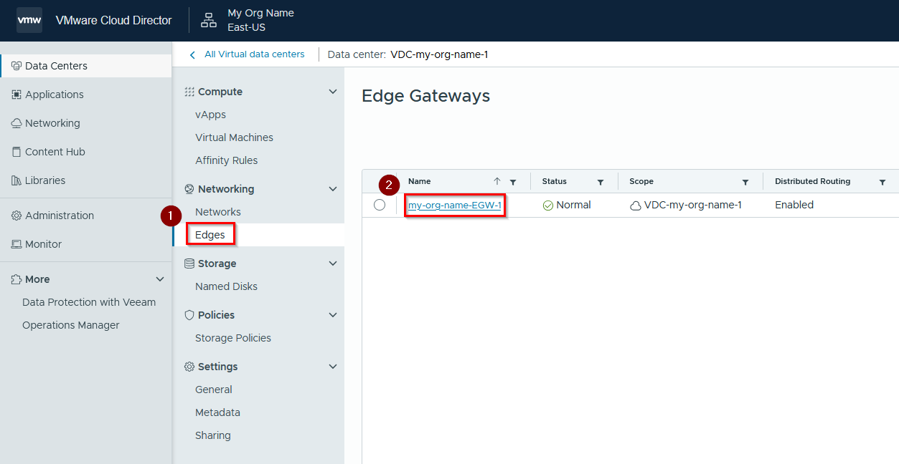The width and height of the screenshot is (899, 464).
Task: Collapse the More section chevron
Action: (160, 279)
